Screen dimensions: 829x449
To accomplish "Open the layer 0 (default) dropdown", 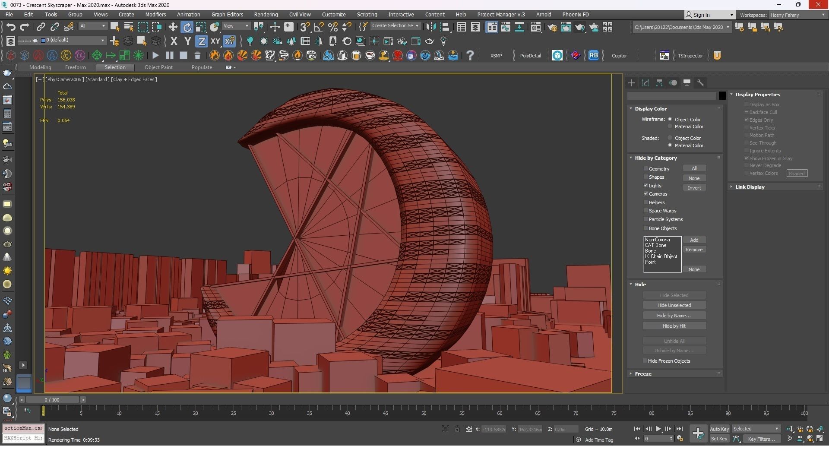I will click(73, 40).
